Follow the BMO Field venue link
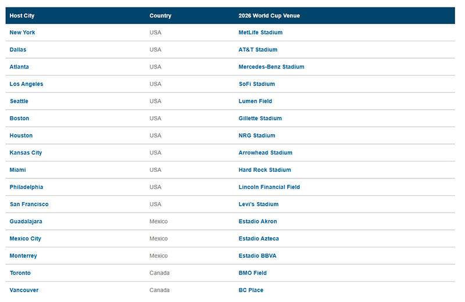 253,273
